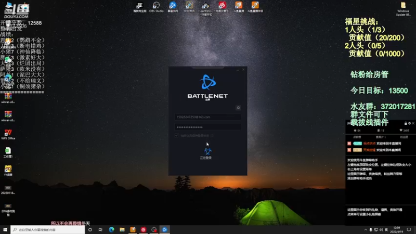Open the blue Battle.net desktop shortcut
The image size is (416, 234).
click(173, 7)
